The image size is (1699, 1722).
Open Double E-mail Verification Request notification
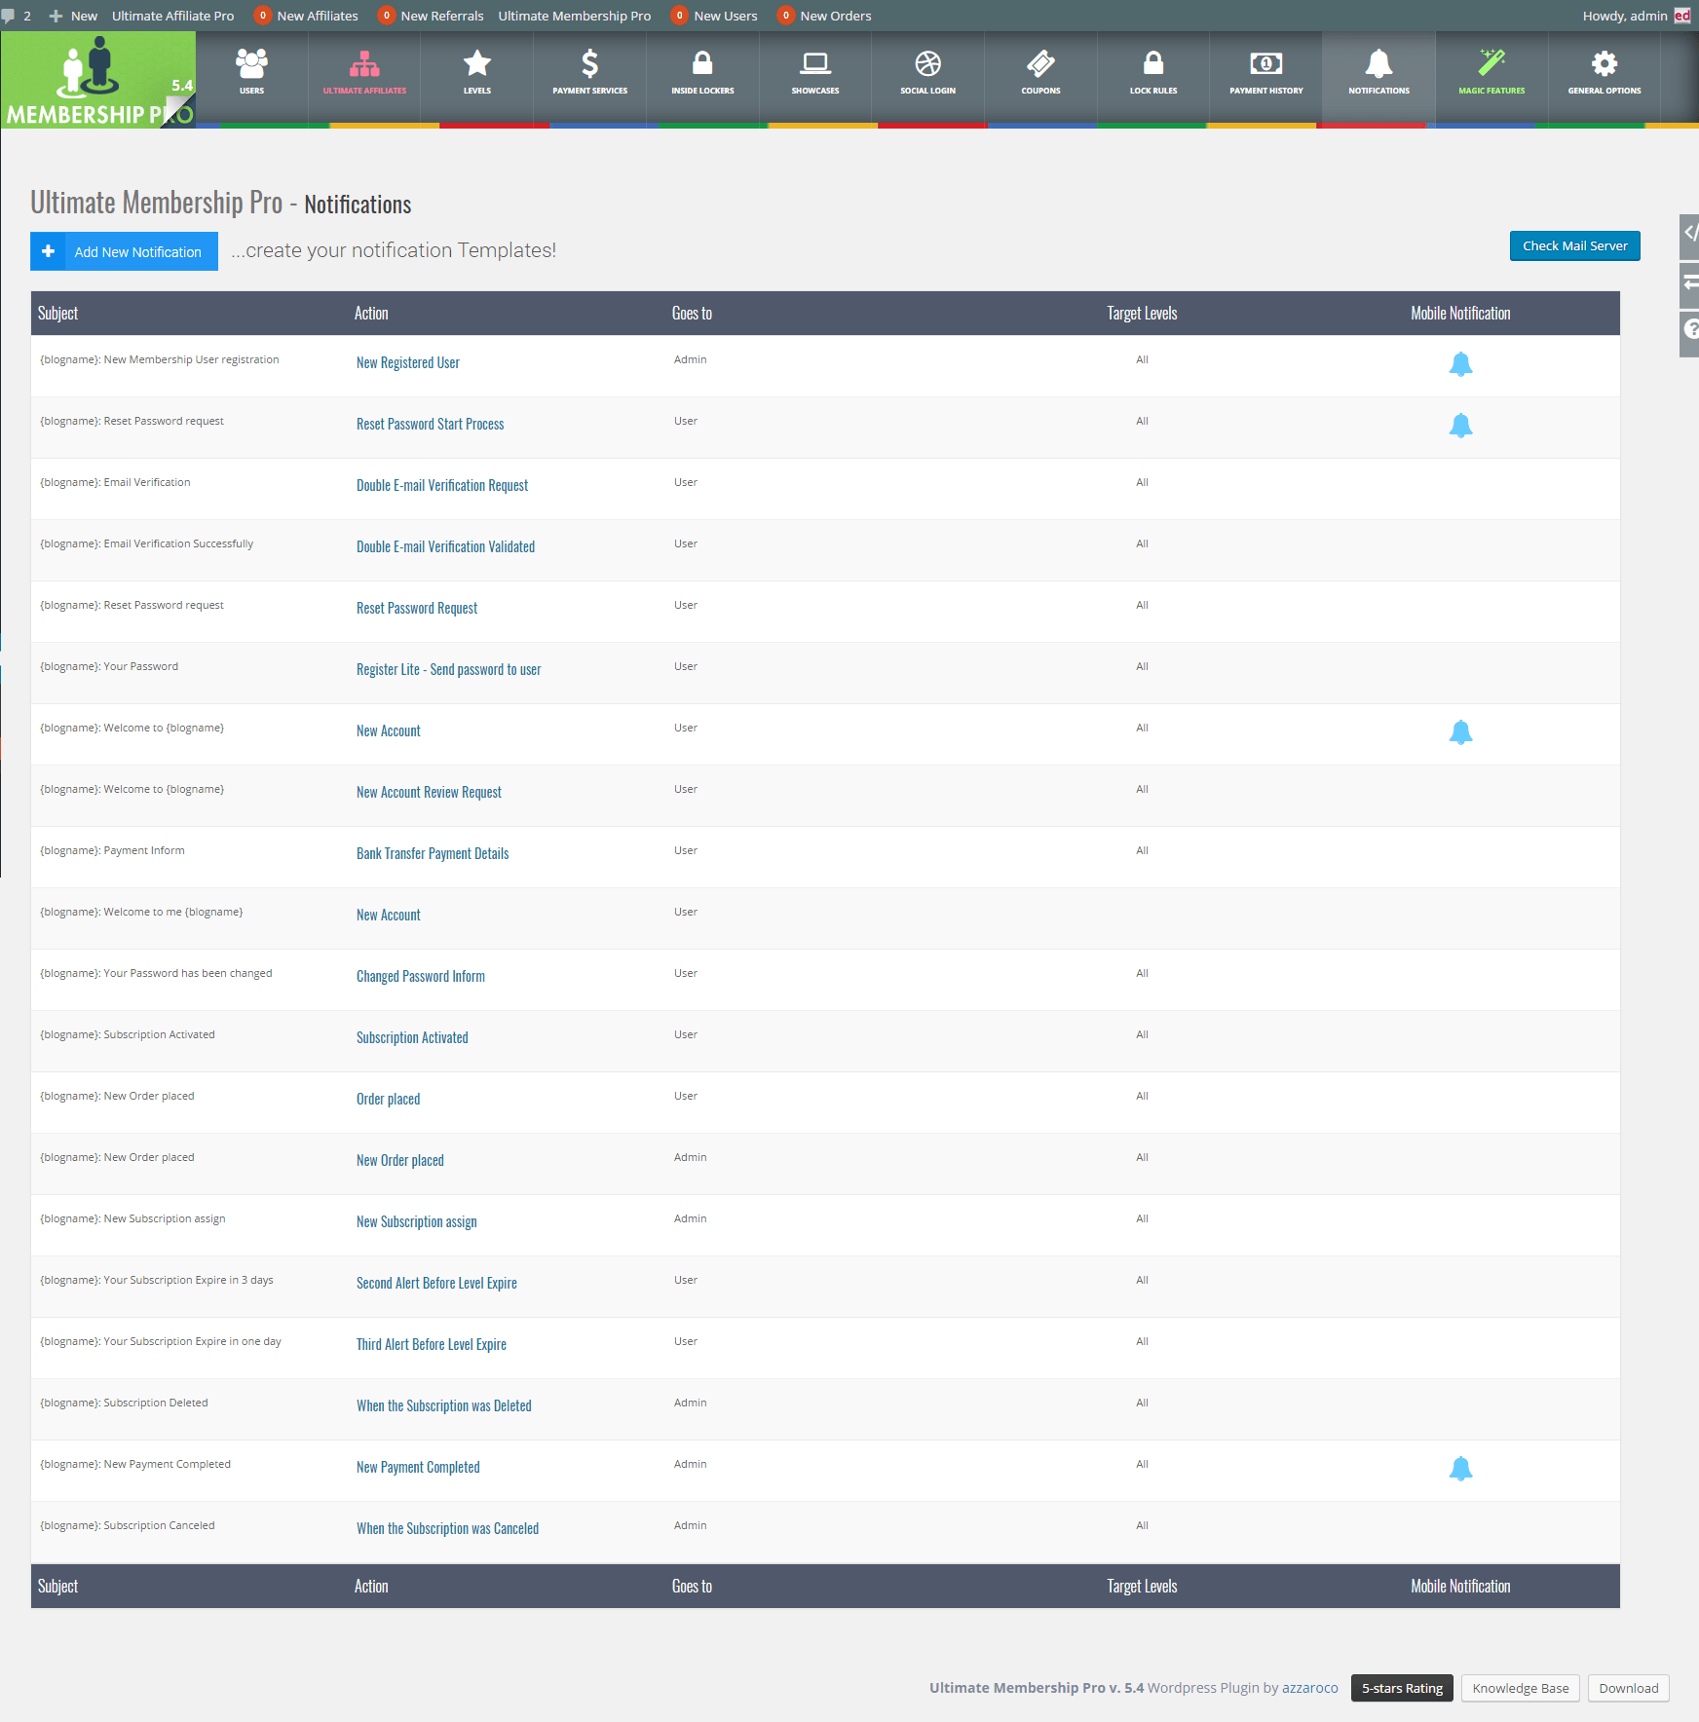coord(442,486)
